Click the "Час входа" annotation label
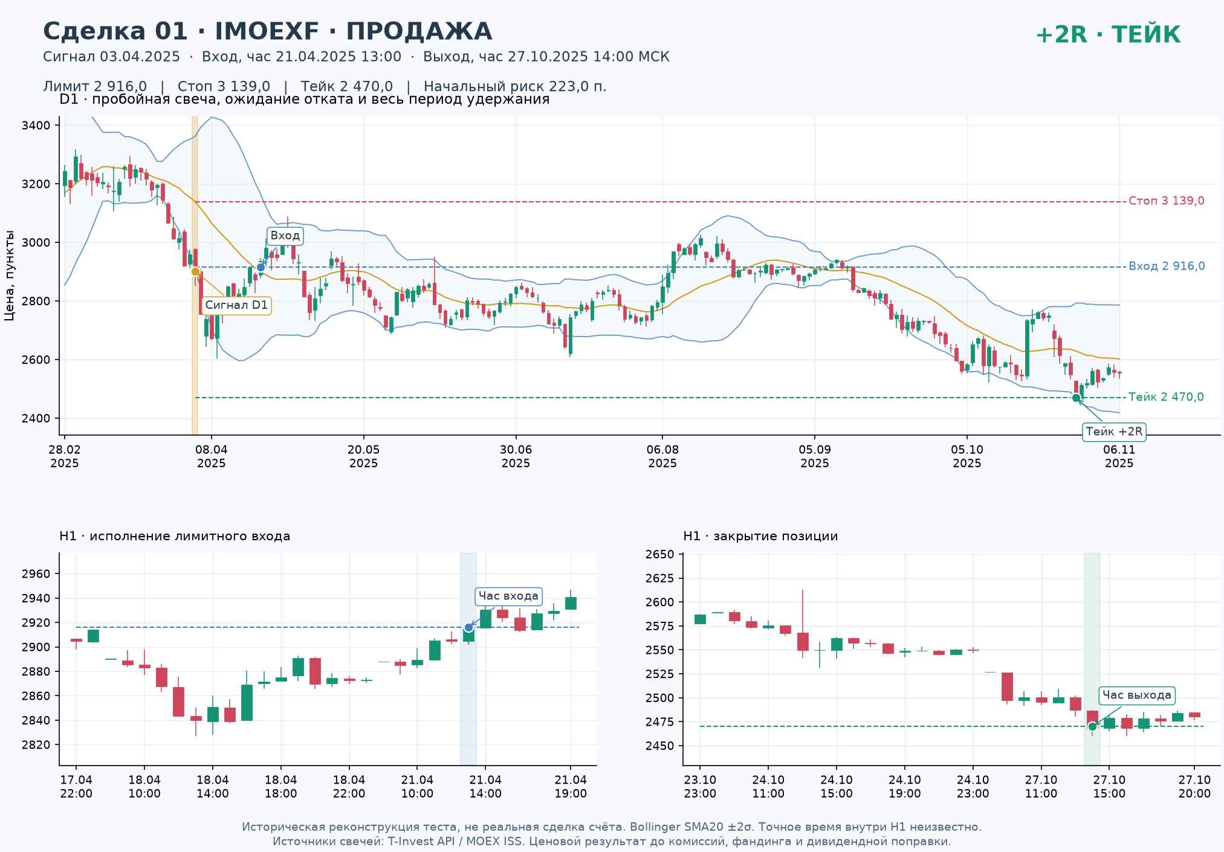1224x852 pixels. [x=508, y=596]
